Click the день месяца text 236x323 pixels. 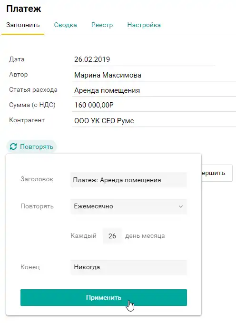145,235
